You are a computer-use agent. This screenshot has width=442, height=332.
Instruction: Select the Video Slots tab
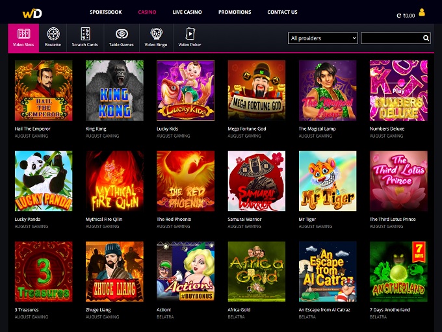pyautogui.click(x=23, y=38)
